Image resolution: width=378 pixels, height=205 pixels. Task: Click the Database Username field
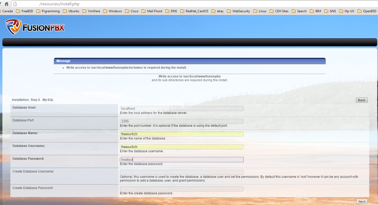click(x=182, y=147)
